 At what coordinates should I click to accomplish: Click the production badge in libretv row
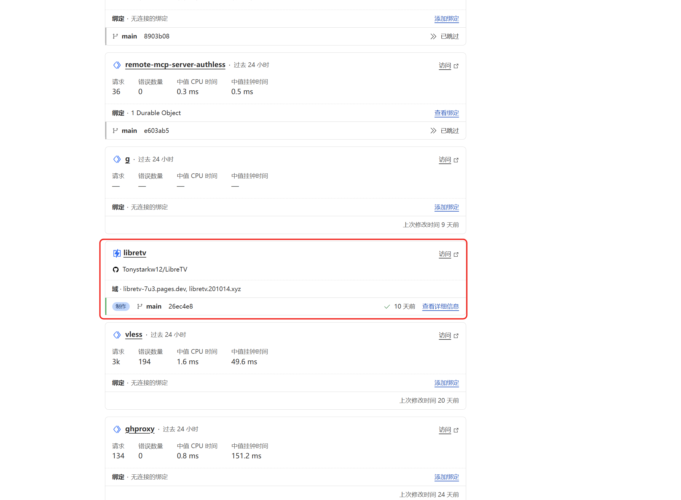click(x=121, y=306)
